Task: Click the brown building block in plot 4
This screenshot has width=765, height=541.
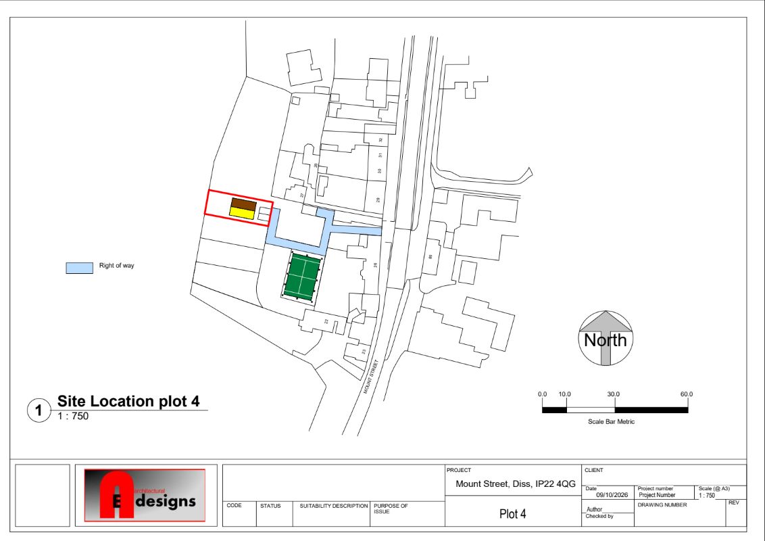Action: pyautogui.click(x=244, y=204)
